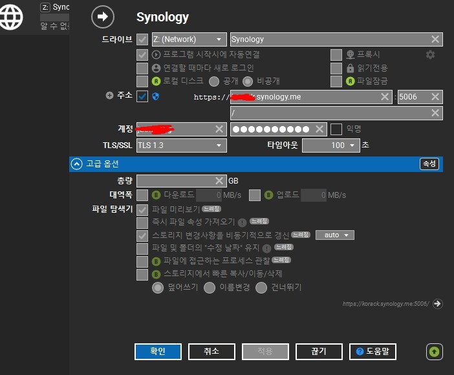
Task: Collapse the 고급 옵션 section
Action: tap(77, 164)
